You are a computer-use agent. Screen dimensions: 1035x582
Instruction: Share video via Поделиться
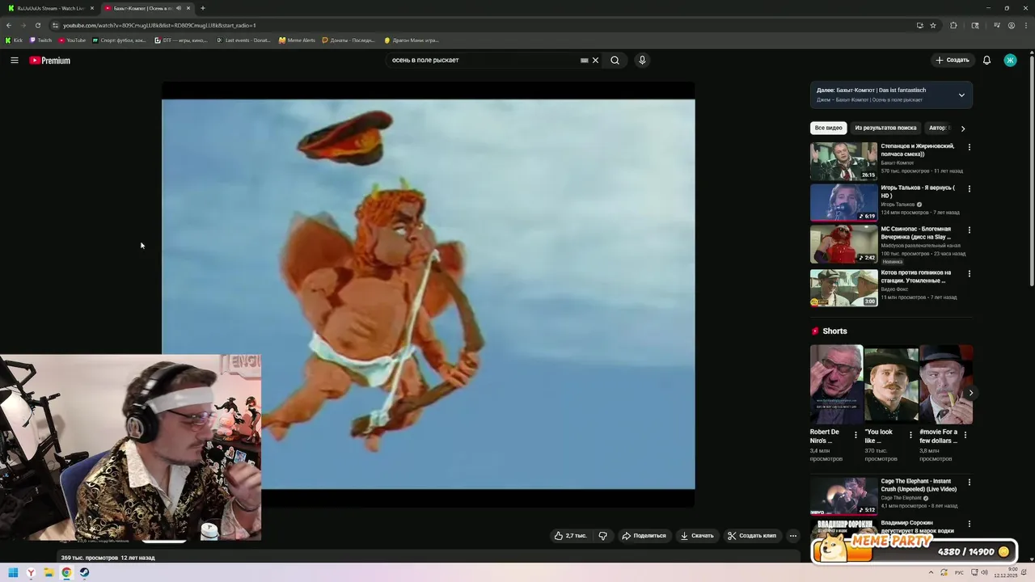coord(644,535)
